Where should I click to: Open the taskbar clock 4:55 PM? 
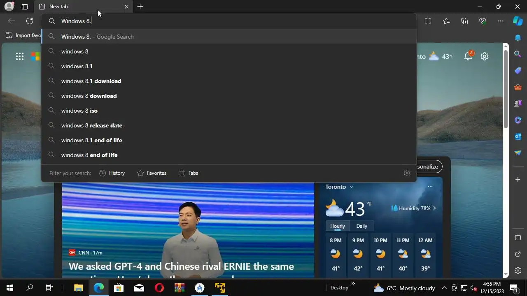(492, 288)
